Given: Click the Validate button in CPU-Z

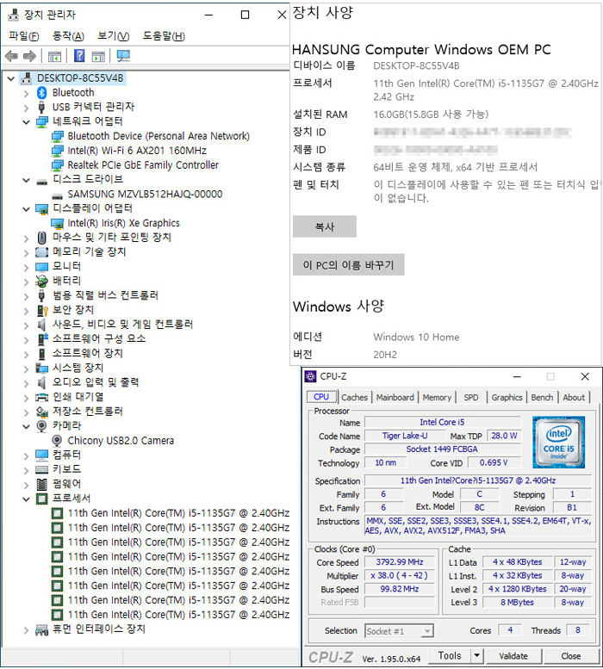Looking at the screenshot, I should tap(513, 656).
